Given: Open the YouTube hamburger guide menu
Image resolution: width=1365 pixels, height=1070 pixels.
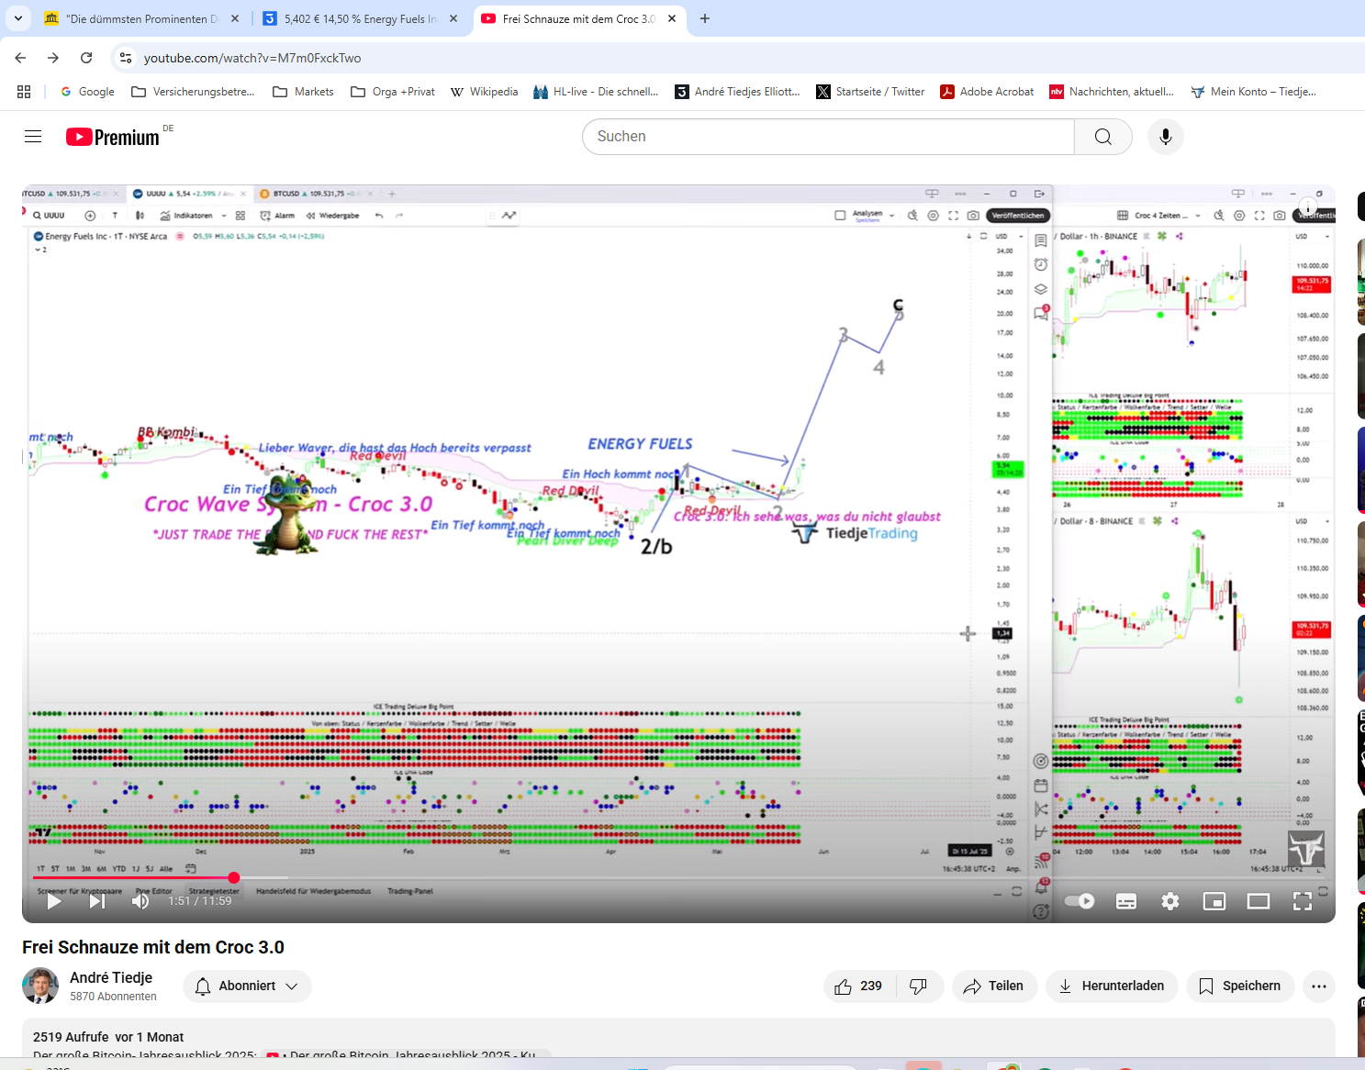Looking at the screenshot, I should tap(33, 137).
